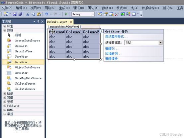The height and width of the screenshot is (138, 184).
Task: Click the Paste toolbar icon
Action: (39, 14)
